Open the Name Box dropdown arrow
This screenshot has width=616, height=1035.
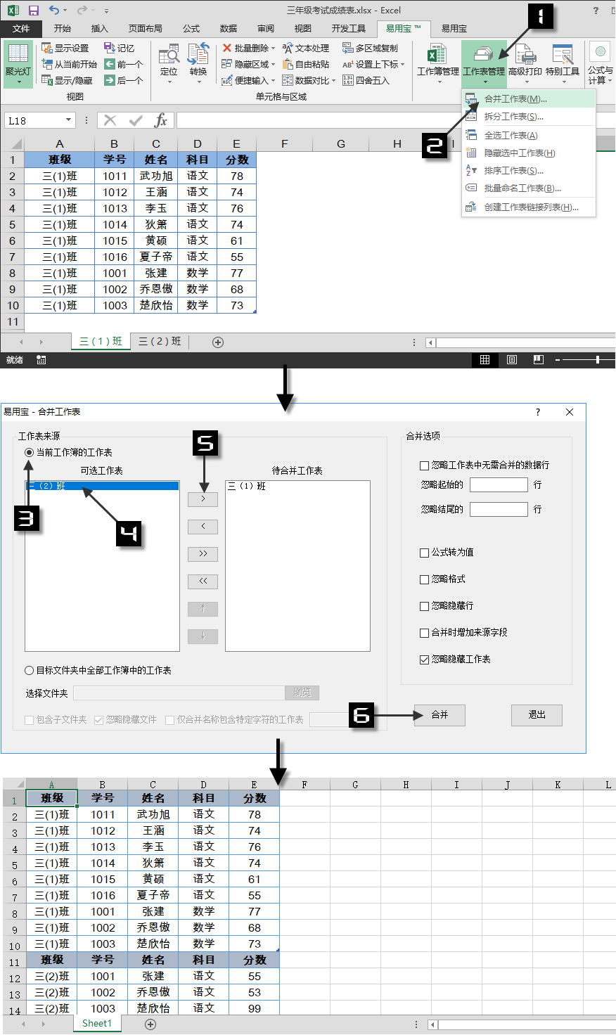[x=68, y=120]
